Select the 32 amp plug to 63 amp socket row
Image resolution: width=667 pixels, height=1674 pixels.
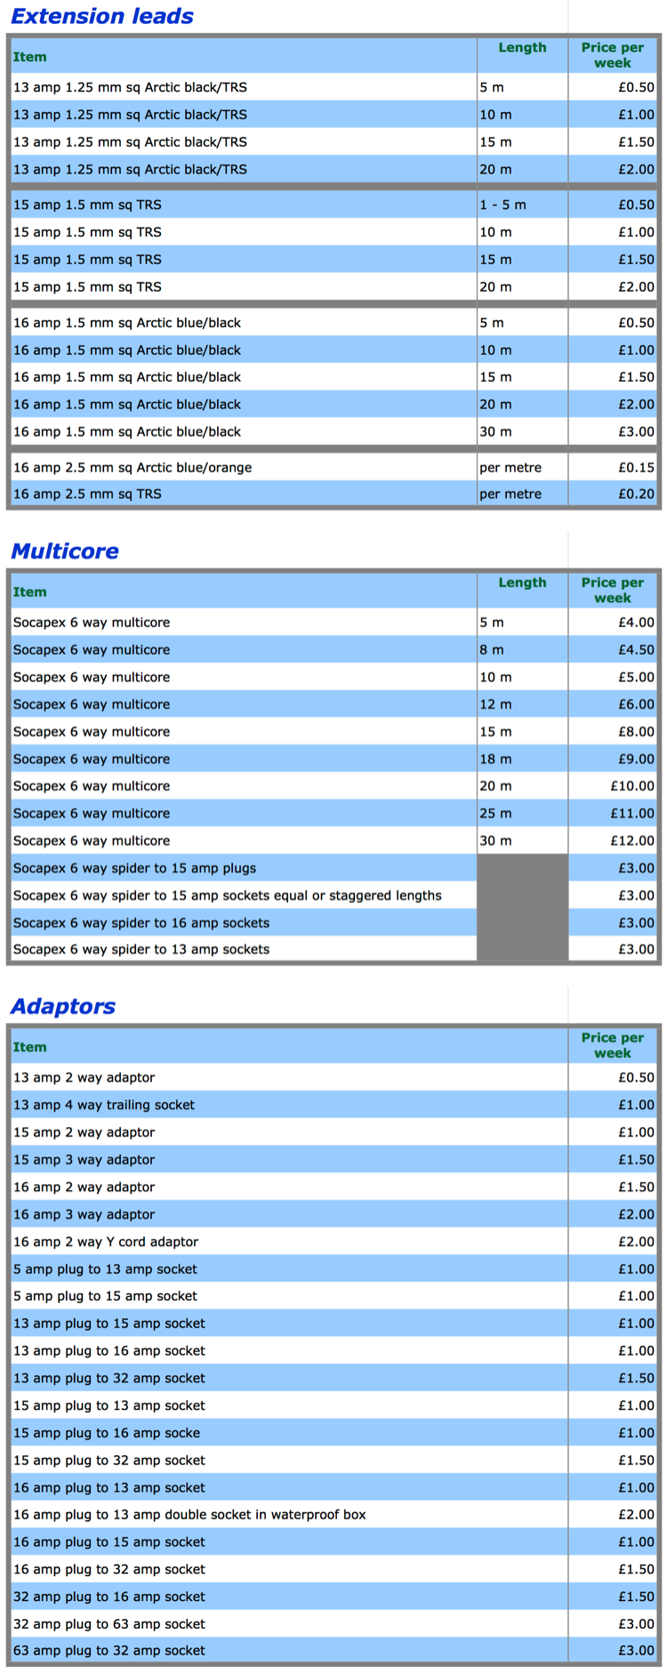pyautogui.click(x=108, y=1624)
